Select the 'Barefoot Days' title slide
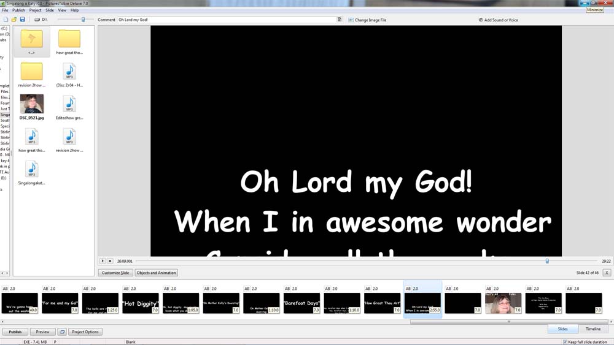 (302, 303)
